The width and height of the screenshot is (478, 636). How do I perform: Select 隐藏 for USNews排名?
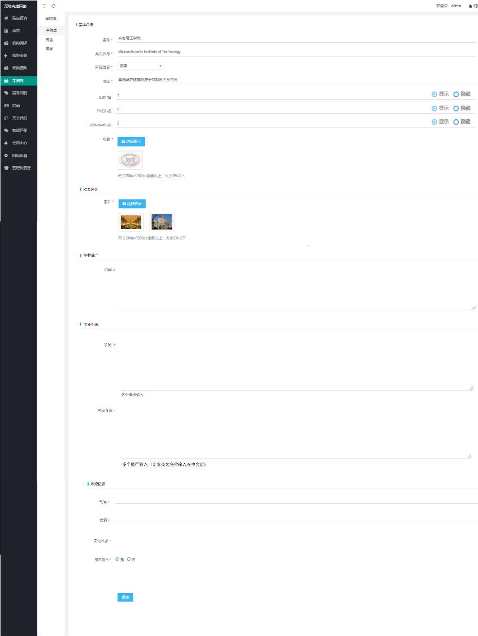456,122
